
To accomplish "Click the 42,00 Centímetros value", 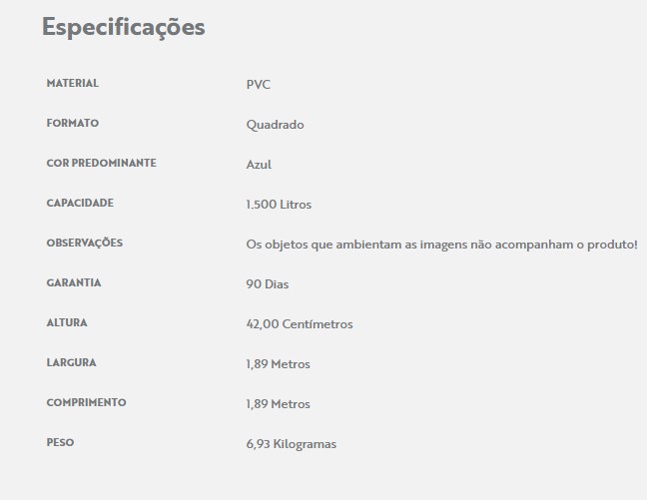I will coord(300,324).
